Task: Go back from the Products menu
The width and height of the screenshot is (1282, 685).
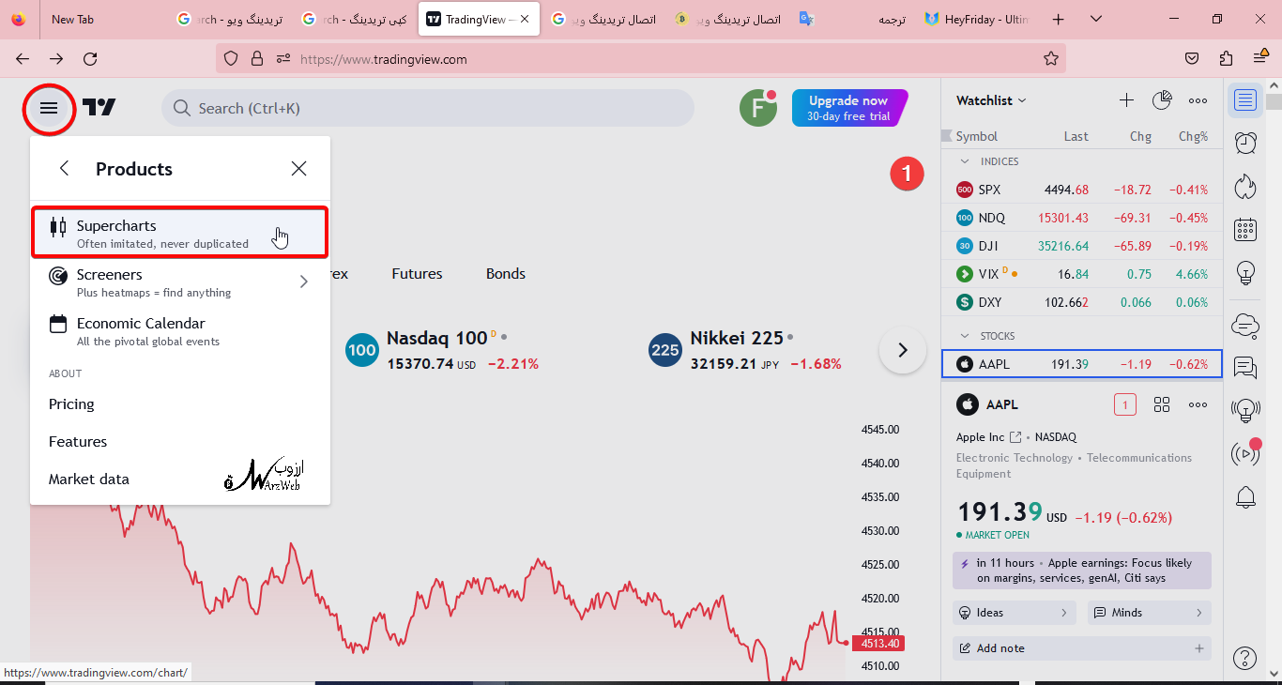Action: coord(64,169)
